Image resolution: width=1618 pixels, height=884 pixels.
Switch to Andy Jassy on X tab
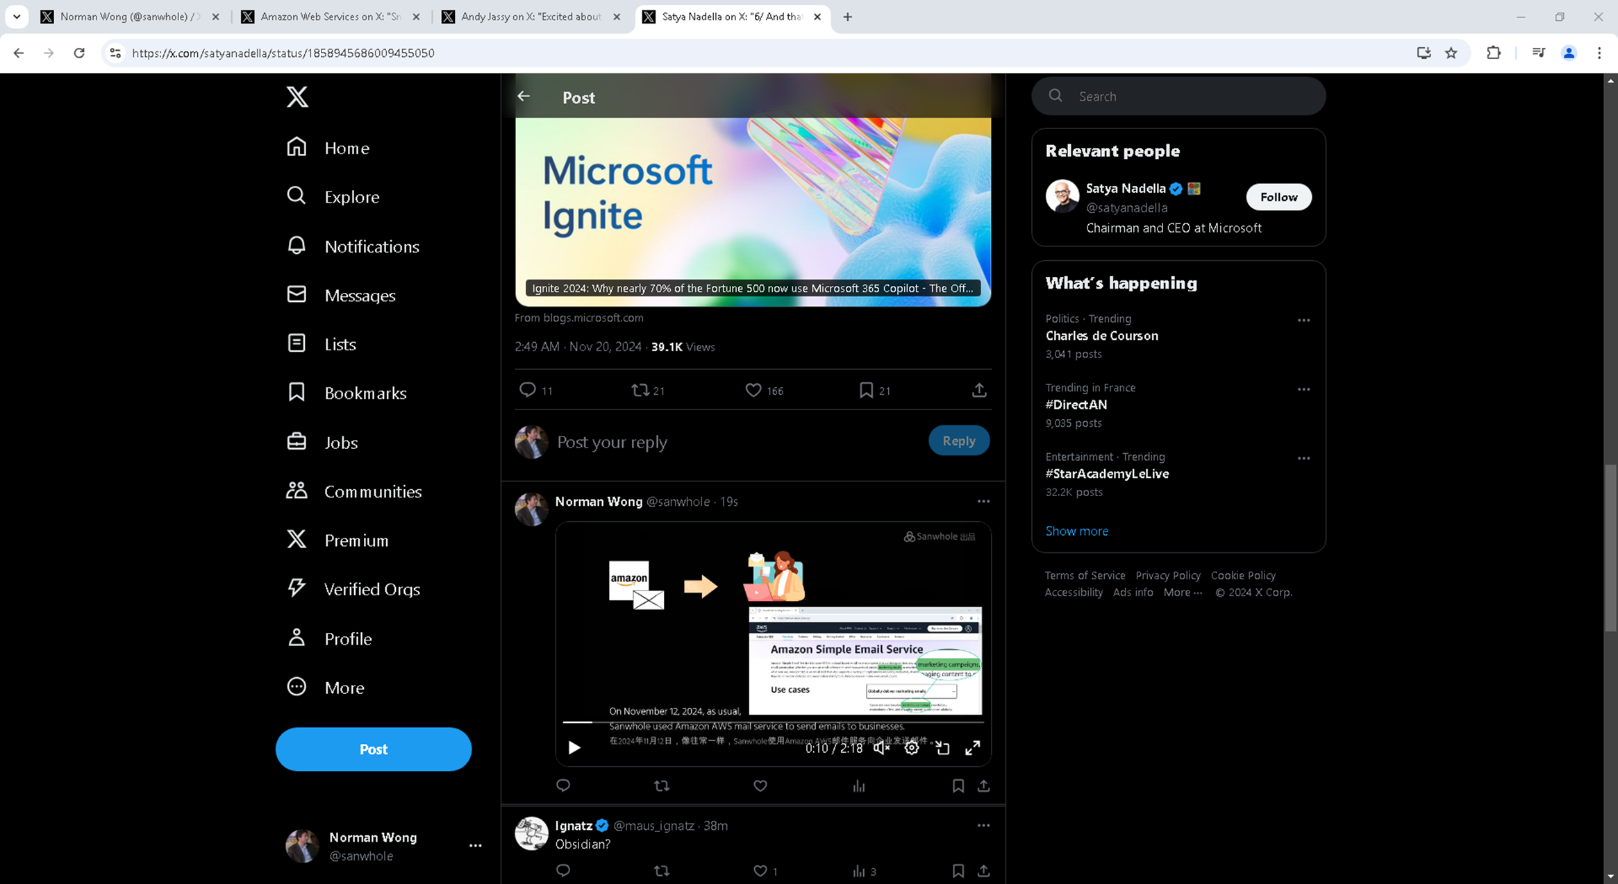tap(531, 17)
